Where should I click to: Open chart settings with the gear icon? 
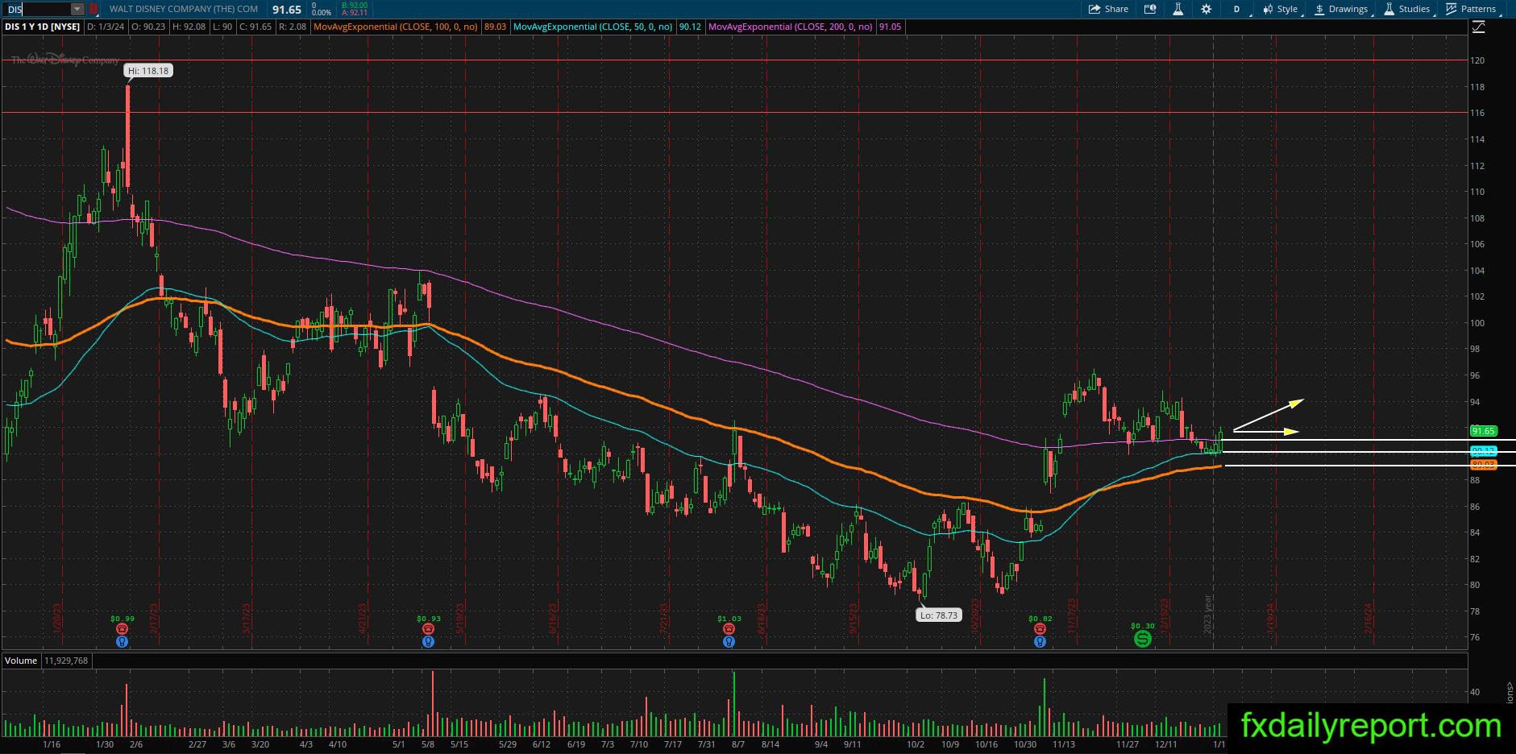click(1206, 9)
